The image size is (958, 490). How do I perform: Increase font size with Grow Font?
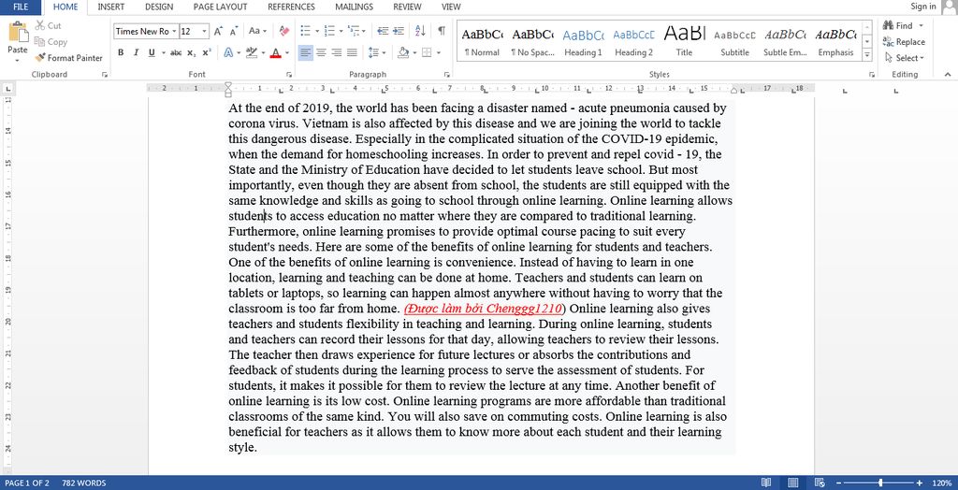[x=218, y=31]
